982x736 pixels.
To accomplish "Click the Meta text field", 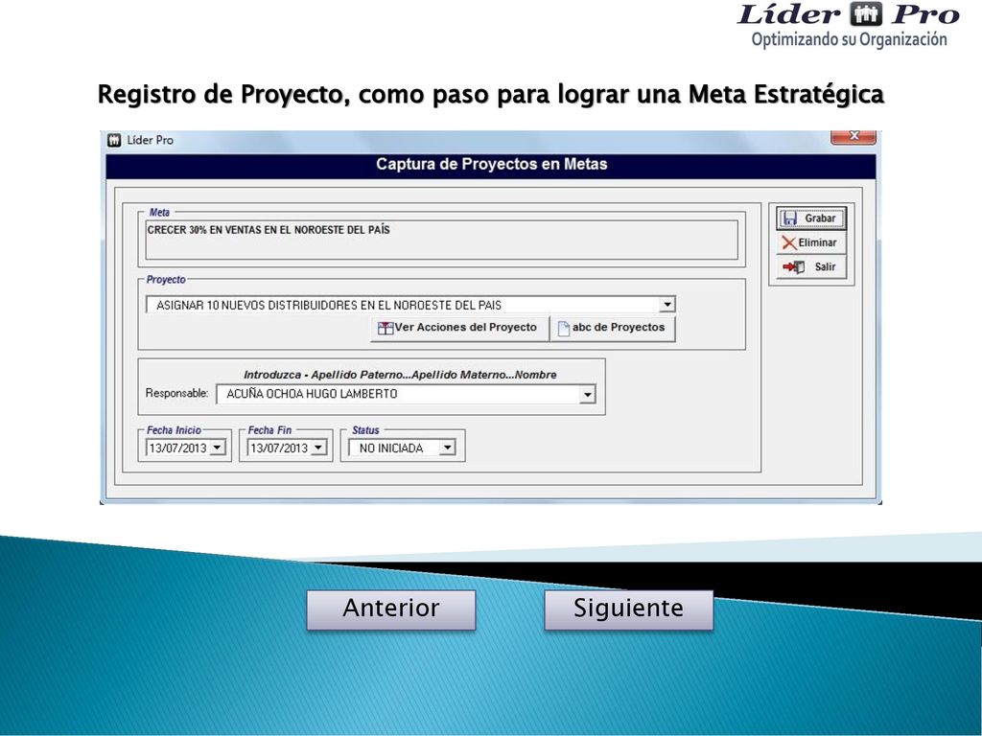I will [441, 240].
